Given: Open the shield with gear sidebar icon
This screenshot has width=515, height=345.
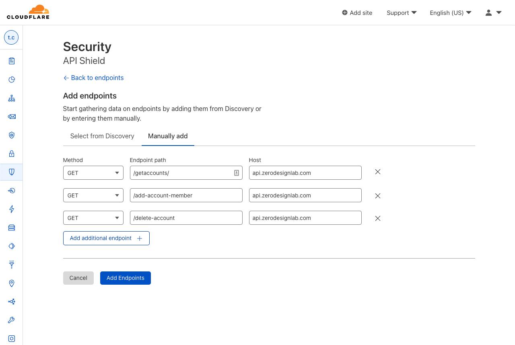Looking at the screenshot, I should 12,135.
